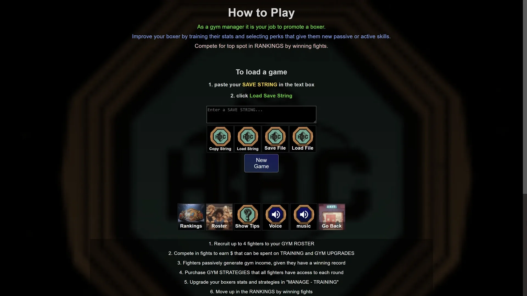Click the Load String icon button
Viewport: 527px width, 296px height.
point(248,139)
